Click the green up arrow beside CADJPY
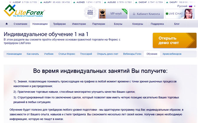 pyautogui.click(x=167, y=2)
